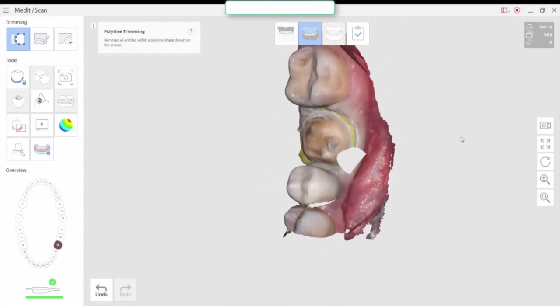This screenshot has height=306, width=560.
Task: Open the HD scan area tool
Action: [x=18, y=125]
